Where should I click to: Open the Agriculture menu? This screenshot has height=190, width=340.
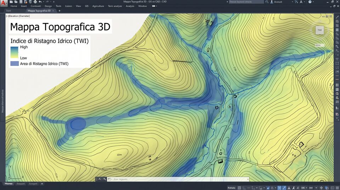(x=98, y=6)
